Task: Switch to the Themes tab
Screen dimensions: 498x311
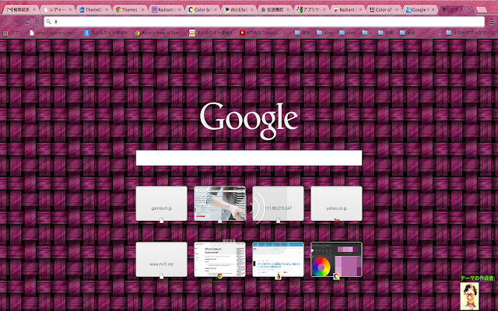Action: (x=130, y=10)
